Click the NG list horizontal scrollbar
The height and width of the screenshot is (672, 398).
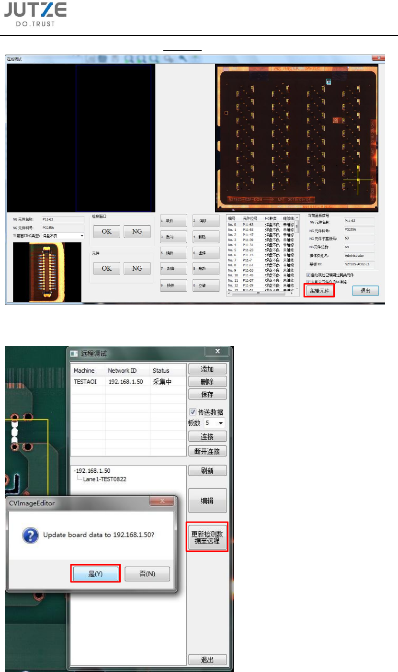[x=262, y=293]
